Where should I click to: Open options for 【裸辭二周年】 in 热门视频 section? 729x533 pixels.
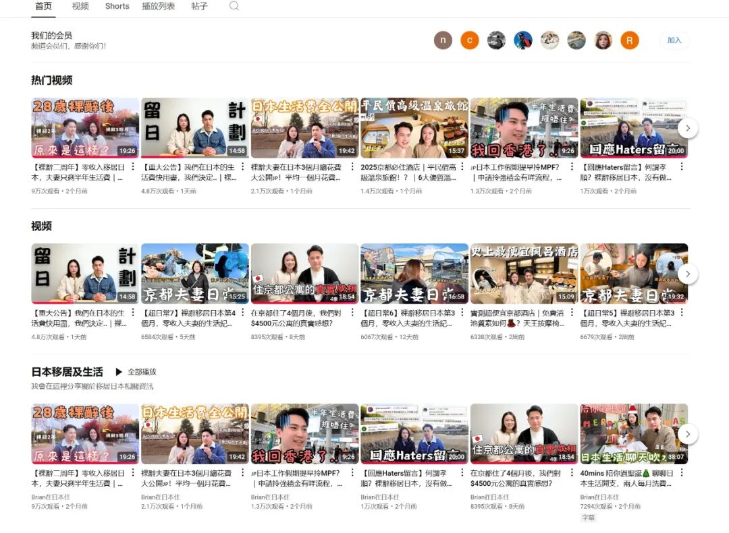(x=133, y=166)
